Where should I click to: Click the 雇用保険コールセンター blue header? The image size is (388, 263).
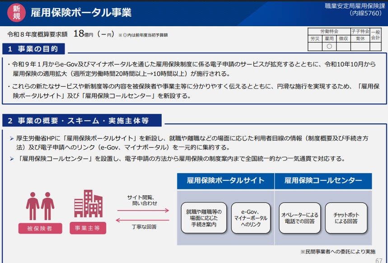[323, 181]
